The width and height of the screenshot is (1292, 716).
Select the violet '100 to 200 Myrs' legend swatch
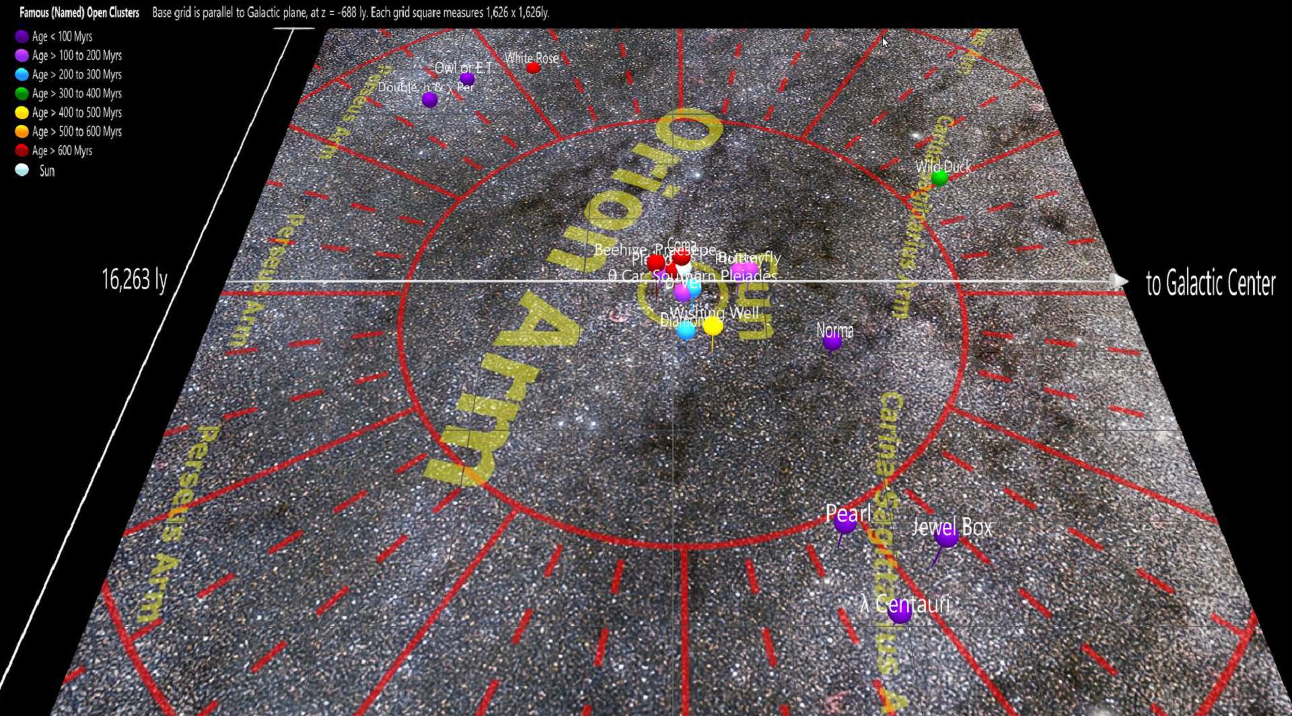tap(22, 55)
